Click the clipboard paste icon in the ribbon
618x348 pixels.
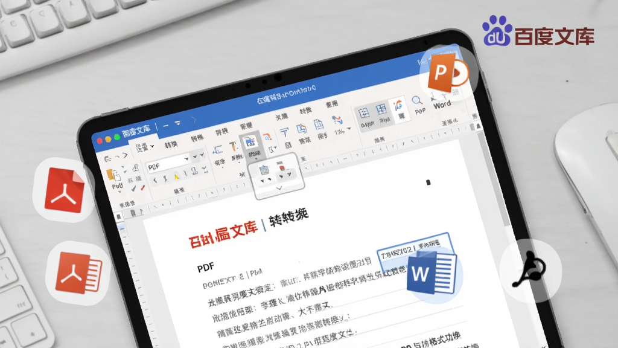click(113, 175)
